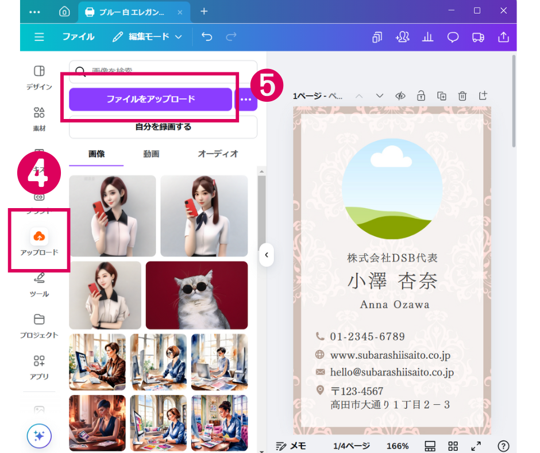Viewport: 540px width, 453px height.
Task: Open the Design (デザイン) sidebar panel
Action: click(x=39, y=77)
